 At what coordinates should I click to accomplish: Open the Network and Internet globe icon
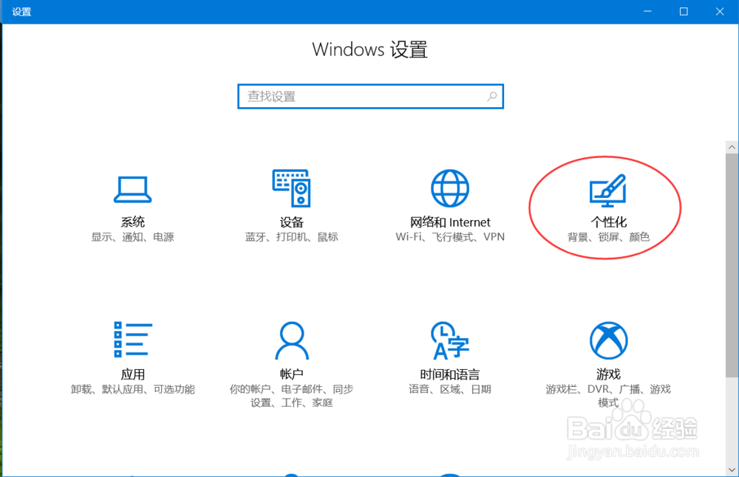click(x=450, y=188)
